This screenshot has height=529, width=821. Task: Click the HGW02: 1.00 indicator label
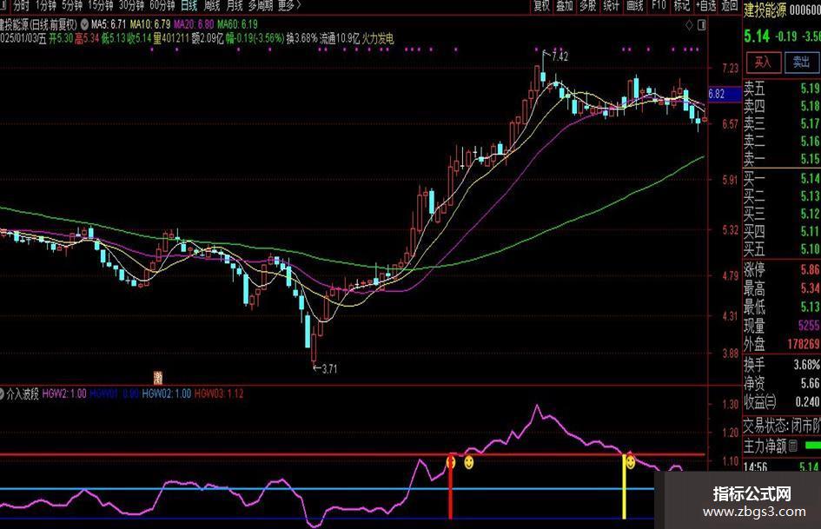pyautogui.click(x=166, y=393)
